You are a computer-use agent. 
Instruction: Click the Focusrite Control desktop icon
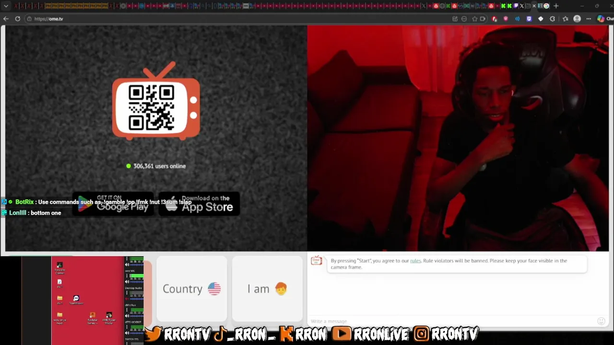point(59,268)
